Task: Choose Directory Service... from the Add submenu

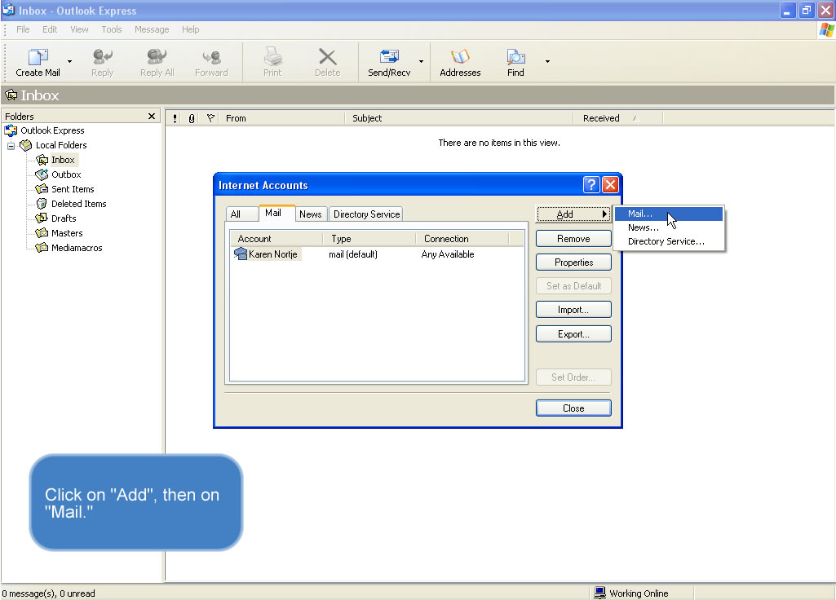Action: click(x=666, y=241)
